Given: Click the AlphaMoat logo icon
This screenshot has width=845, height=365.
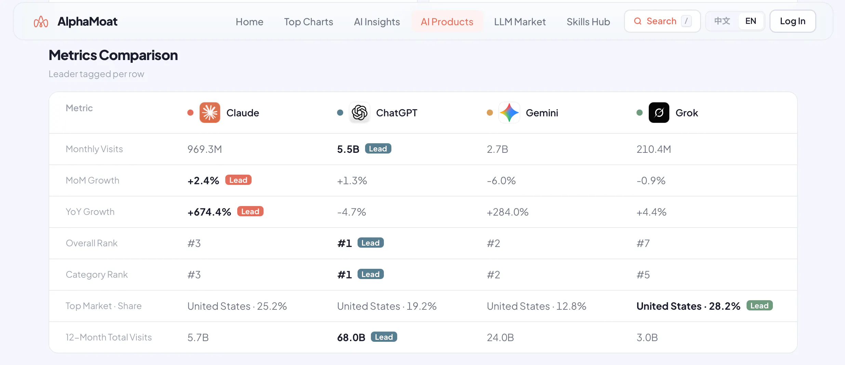Looking at the screenshot, I should click(x=41, y=21).
